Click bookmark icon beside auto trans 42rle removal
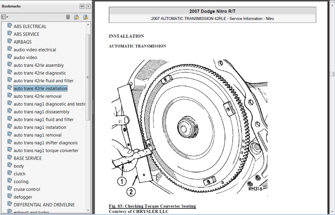The width and height of the screenshot is (335, 215). click(x=9, y=95)
